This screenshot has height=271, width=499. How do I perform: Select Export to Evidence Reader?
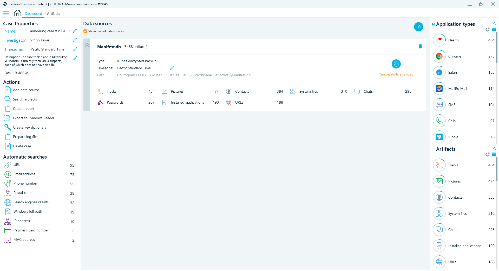point(30,118)
